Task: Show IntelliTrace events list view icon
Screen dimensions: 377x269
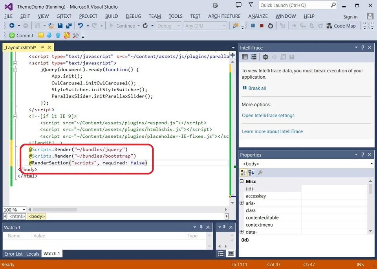Action: pyautogui.click(x=245, y=57)
